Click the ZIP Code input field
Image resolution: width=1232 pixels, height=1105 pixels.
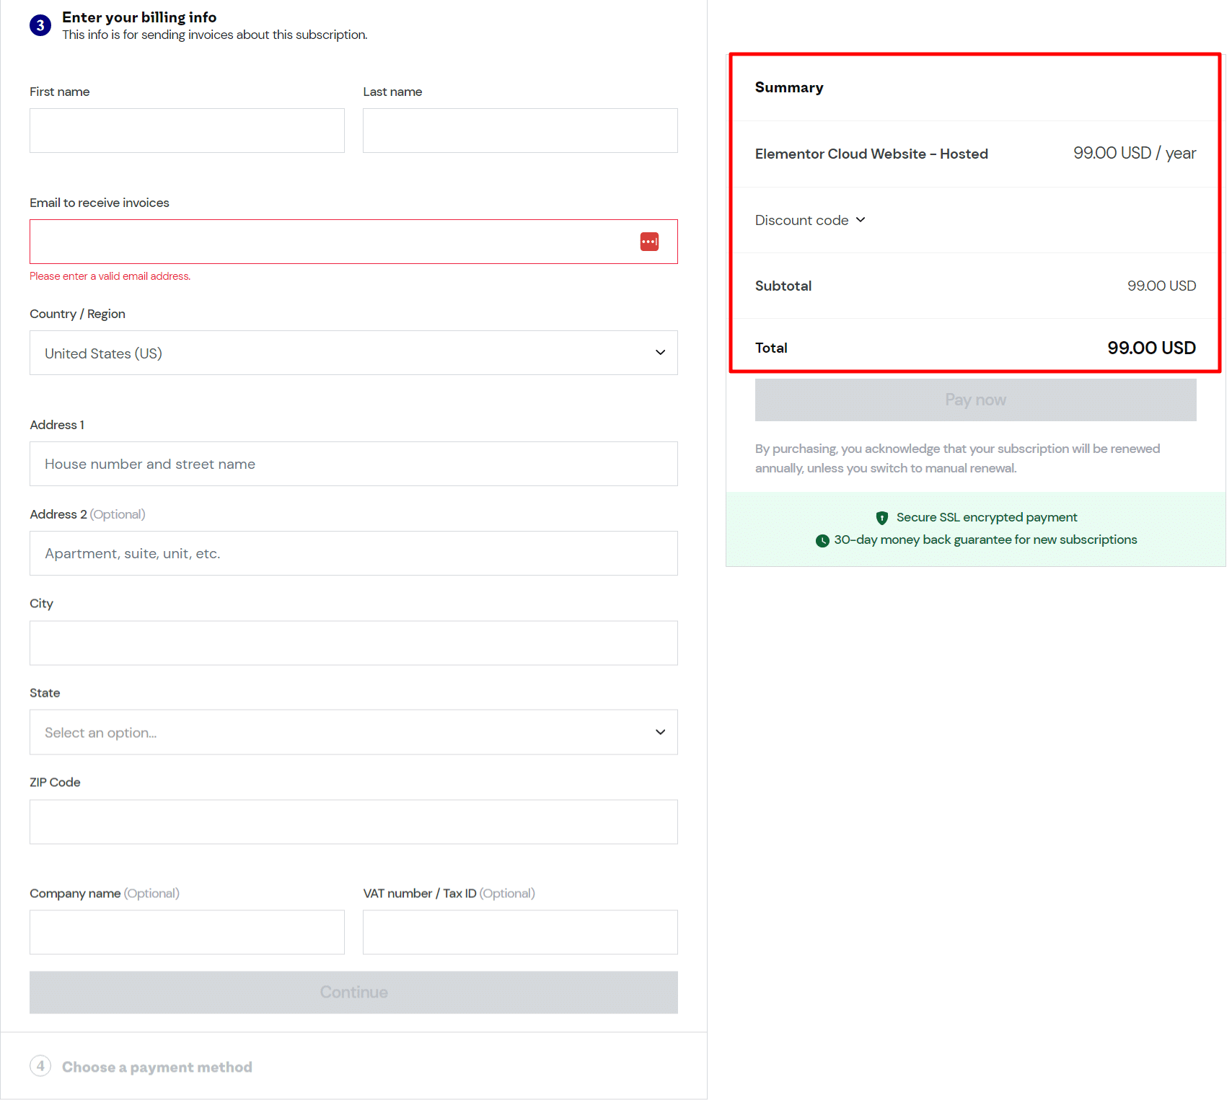pyautogui.click(x=353, y=822)
